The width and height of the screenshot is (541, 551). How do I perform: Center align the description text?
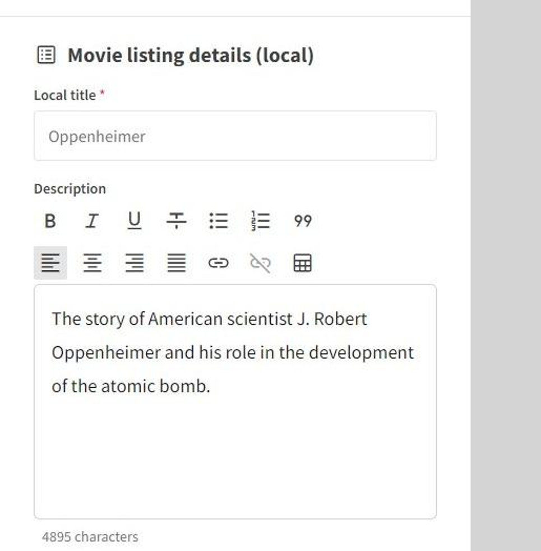(93, 263)
